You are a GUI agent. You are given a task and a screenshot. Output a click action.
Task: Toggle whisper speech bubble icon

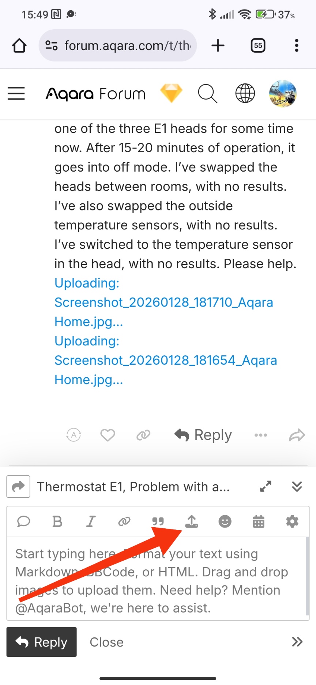(24, 521)
